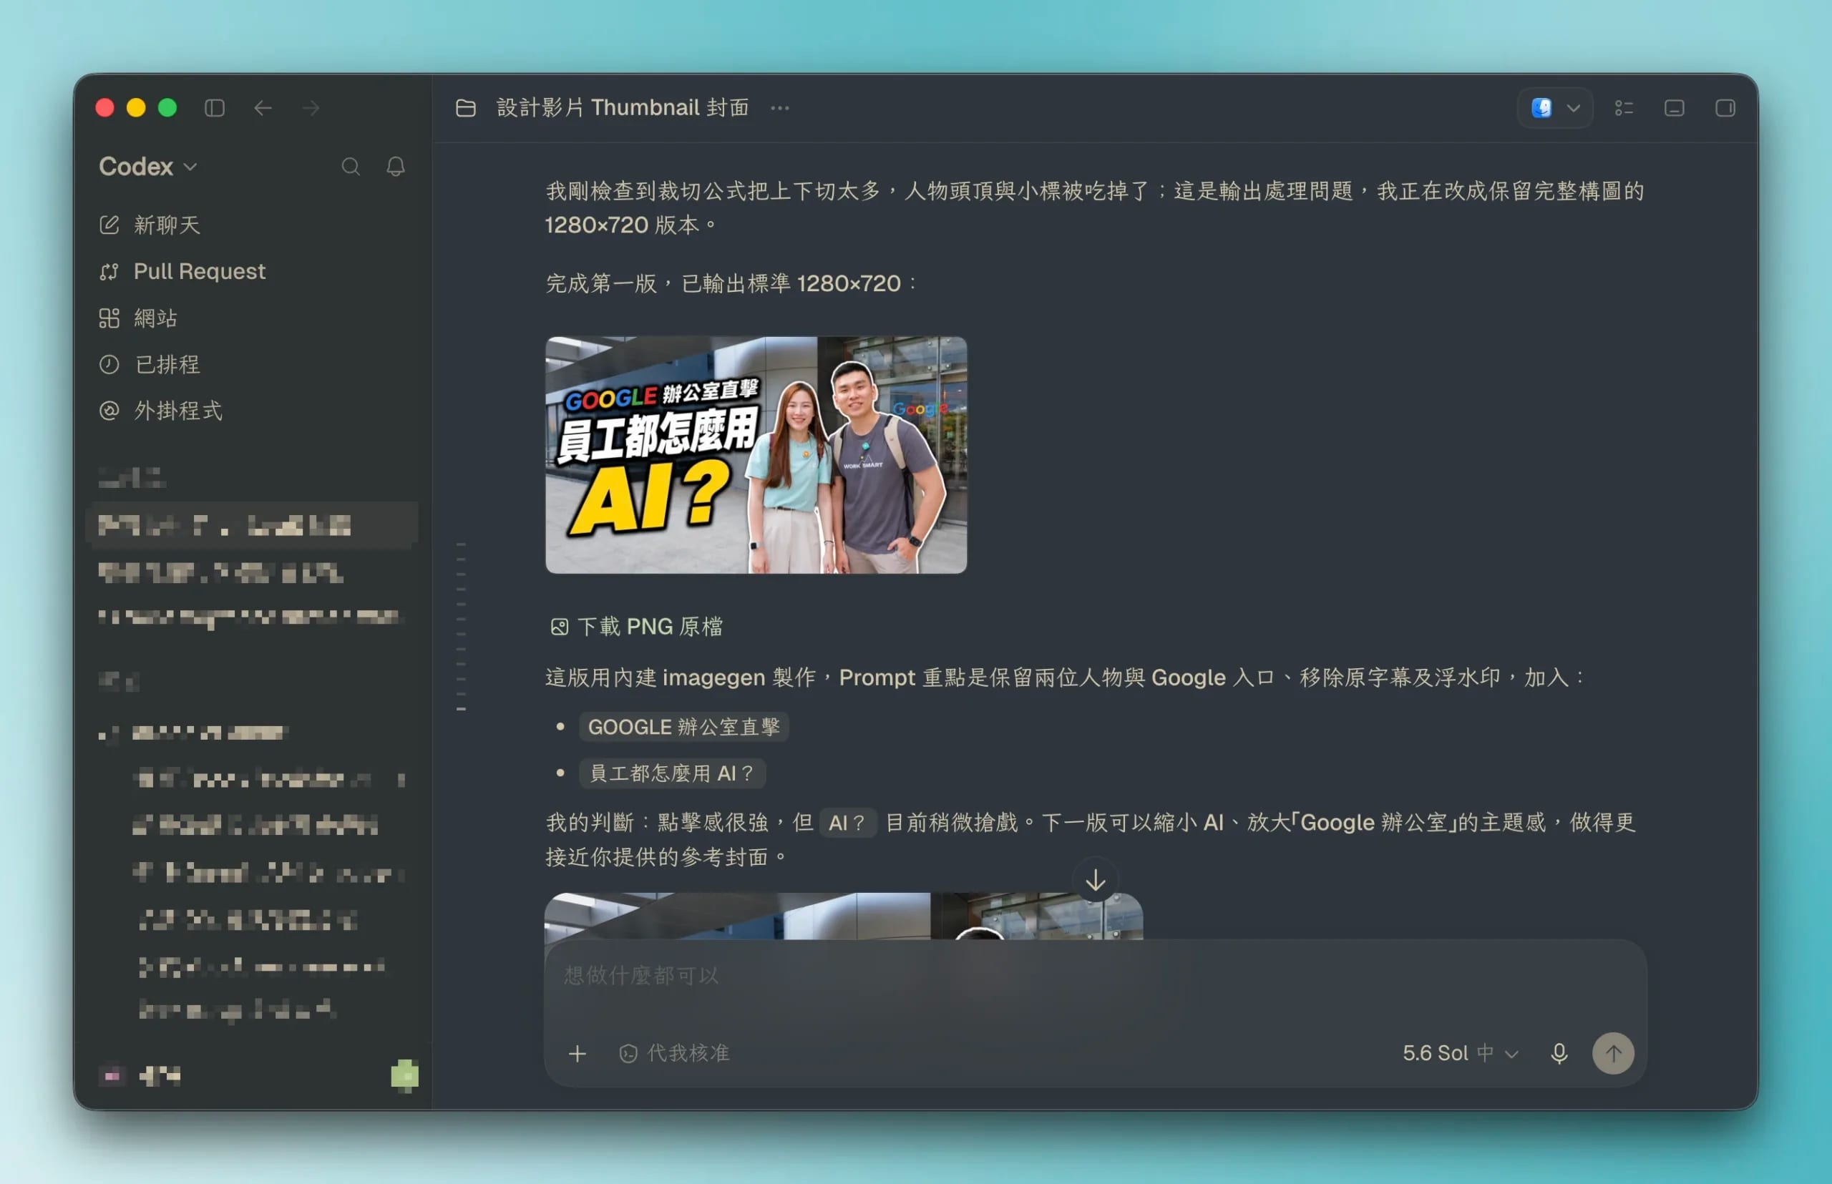Click the image icon before 下載 PNG
Viewport: 1832px width, 1184px height.
coord(559,627)
